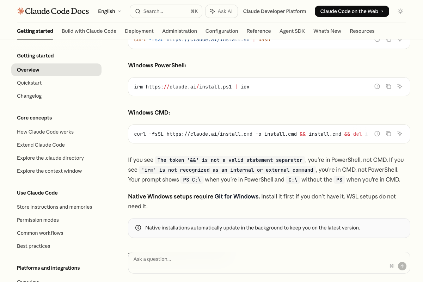Open the English language dropdown
This screenshot has width=423, height=282.
tap(109, 11)
